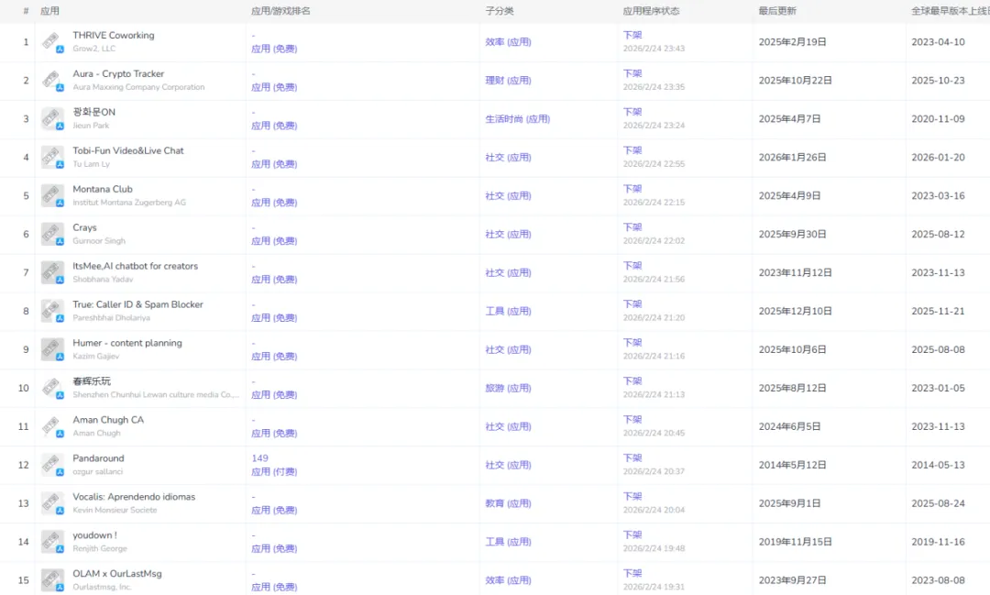Select developer Gurnoor Singh
990x595 pixels.
pyautogui.click(x=99, y=241)
